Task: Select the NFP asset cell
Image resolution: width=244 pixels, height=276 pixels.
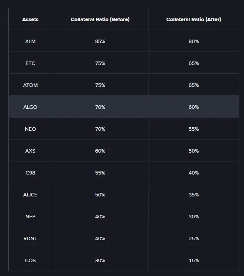Action: 30,216
